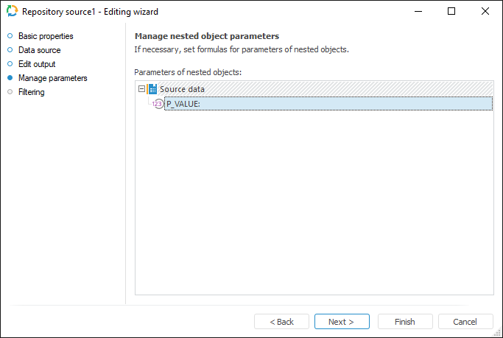Collapse the Source data tree node
Screen dimensions: 503x338
[x=142, y=89]
